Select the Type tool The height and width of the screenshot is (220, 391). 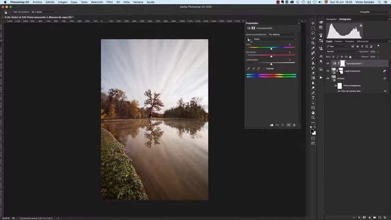pos(313,98)
